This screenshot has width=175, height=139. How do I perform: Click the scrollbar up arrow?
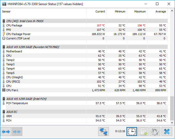[172, 11]
